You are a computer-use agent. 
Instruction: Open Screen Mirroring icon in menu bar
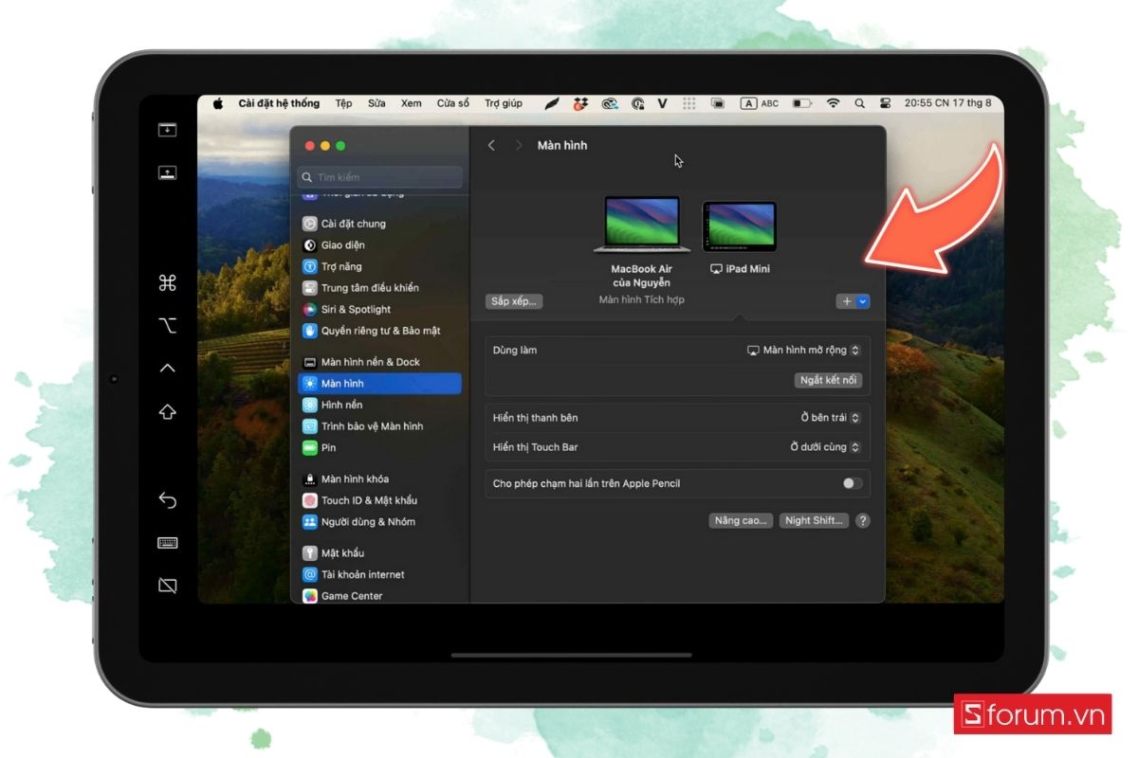tap(718, 103)
